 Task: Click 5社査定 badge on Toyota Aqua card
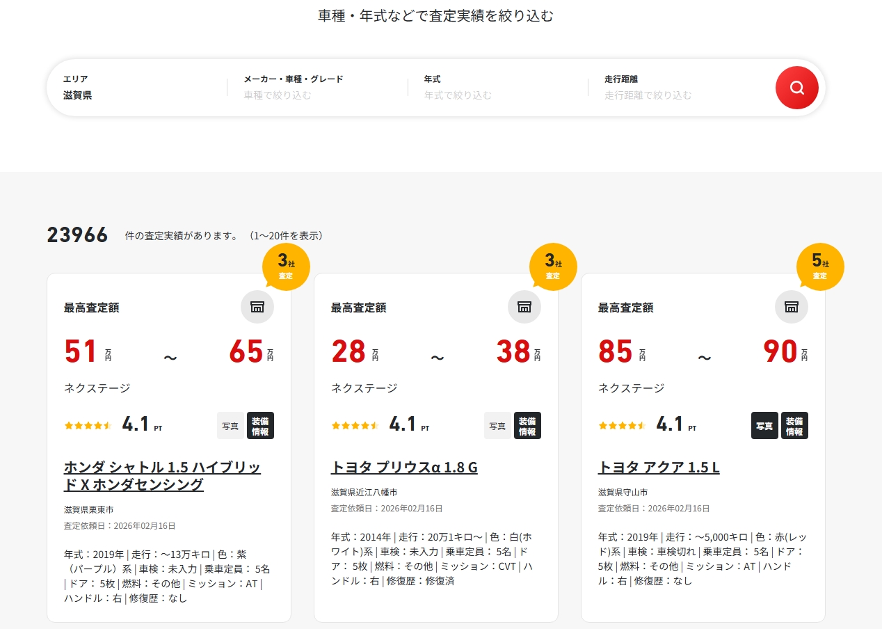pos(820,266)
